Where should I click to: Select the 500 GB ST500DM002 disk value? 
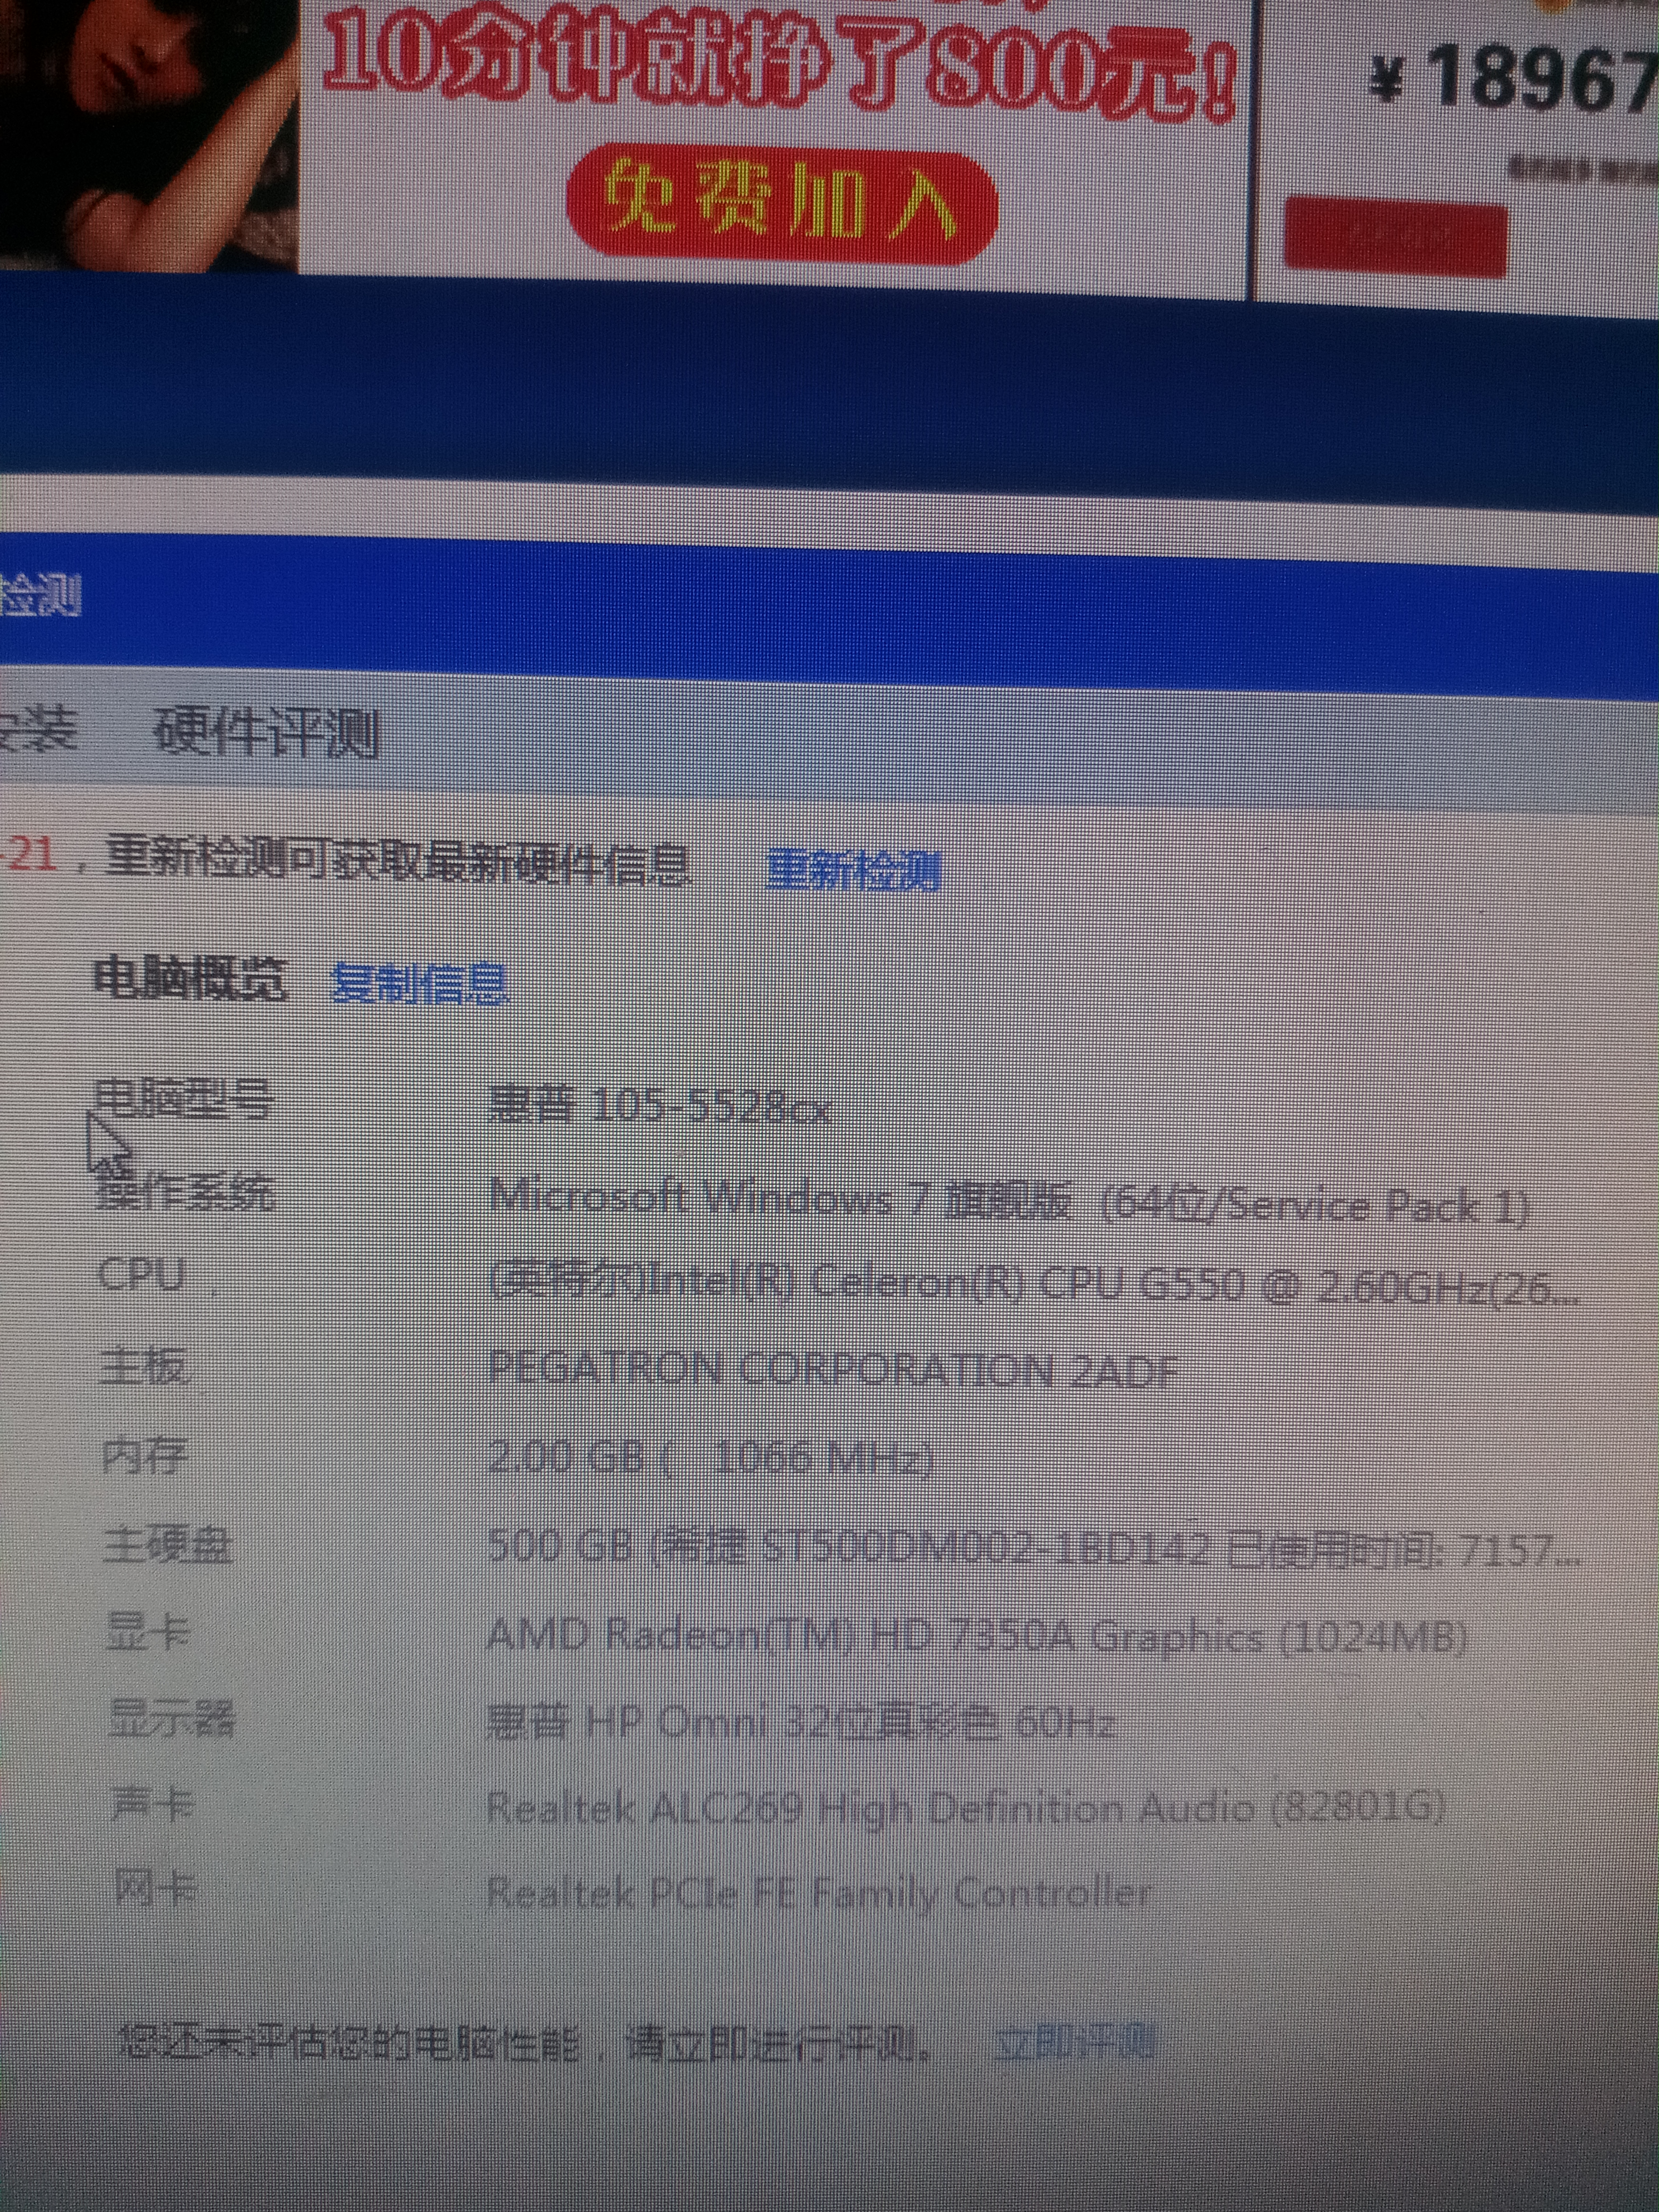click(1034, 1549)
